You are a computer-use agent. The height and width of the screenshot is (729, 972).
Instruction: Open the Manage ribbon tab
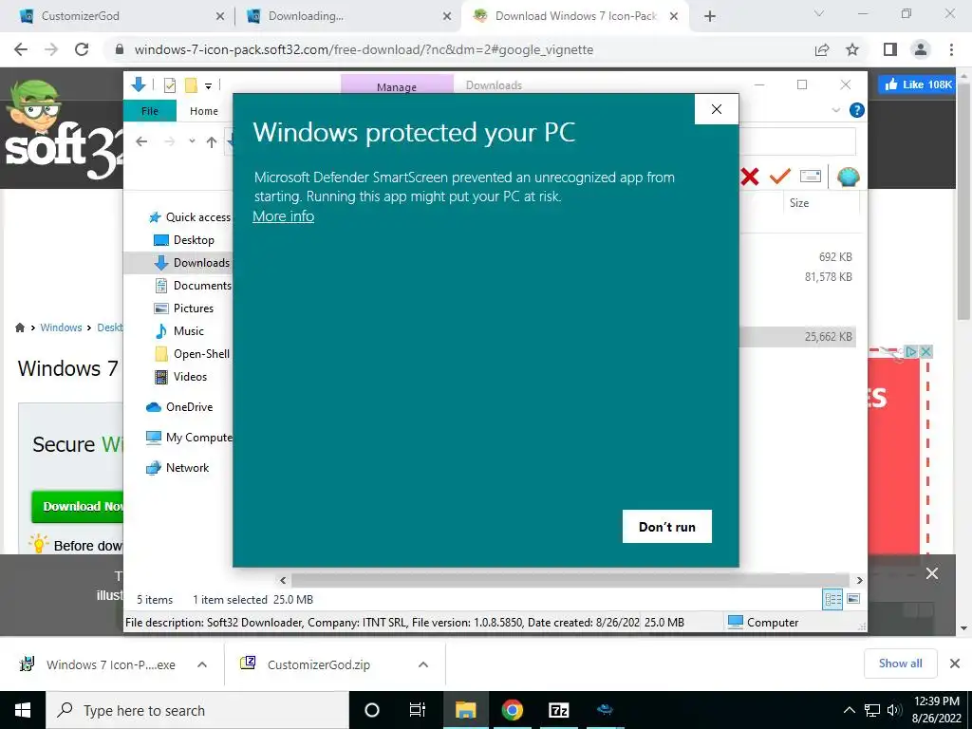[397, 86]
